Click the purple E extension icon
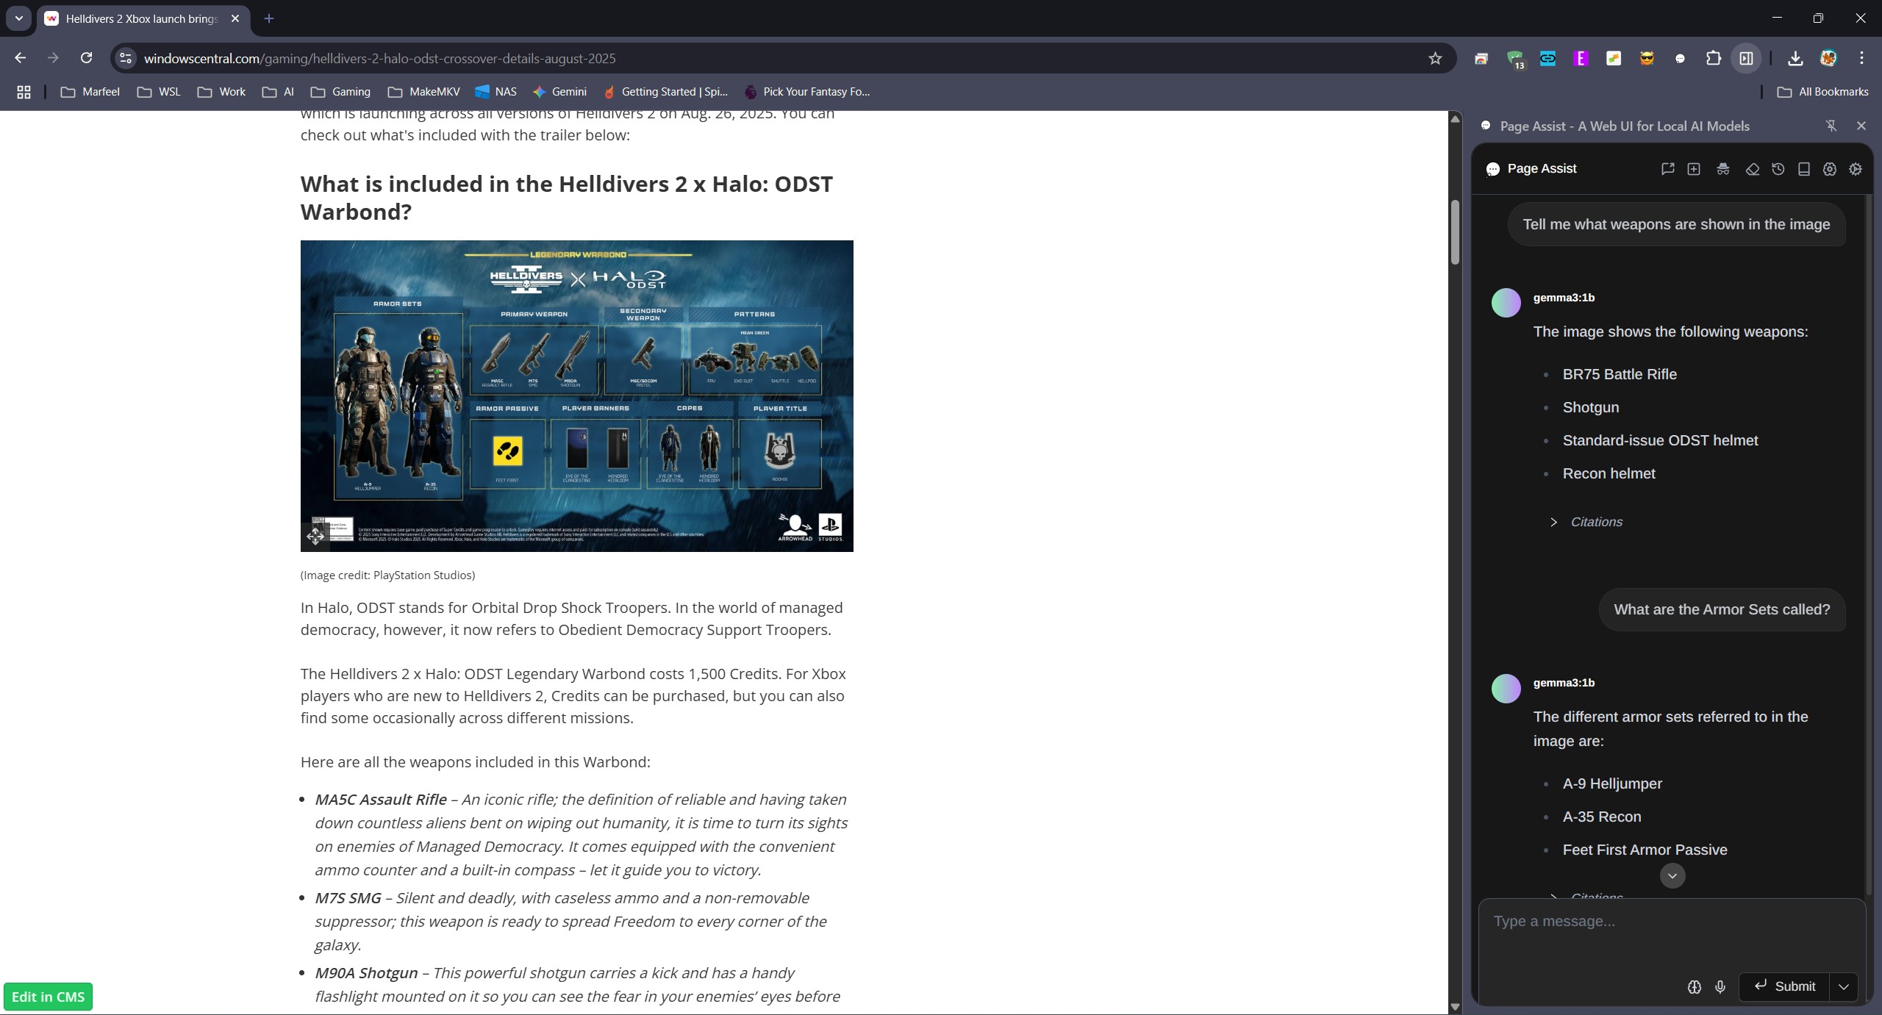This screenshot has height=1015, width=1882. 1581,58
